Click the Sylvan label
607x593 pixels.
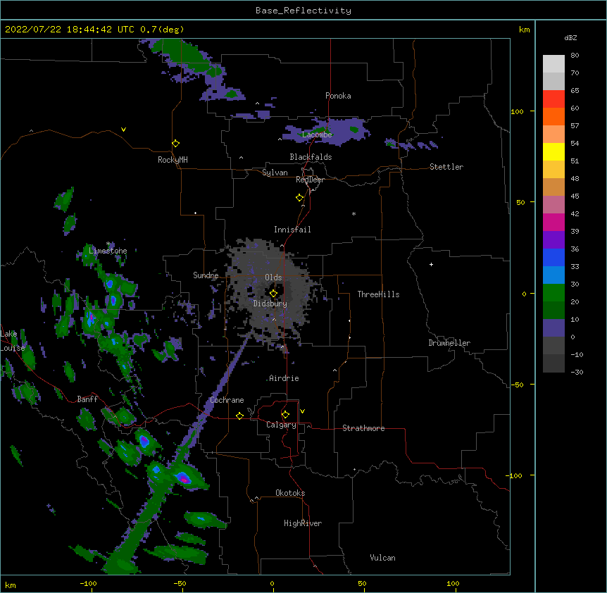[275, 173]
